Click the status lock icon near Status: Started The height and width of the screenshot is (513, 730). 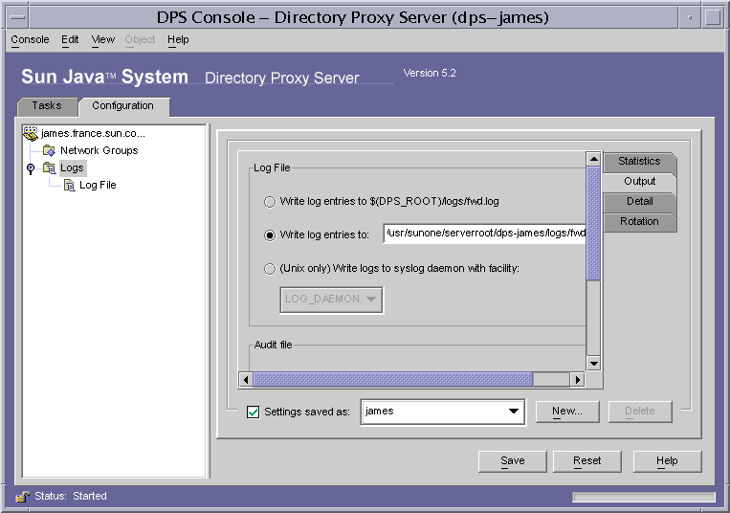tap(22, 496)
